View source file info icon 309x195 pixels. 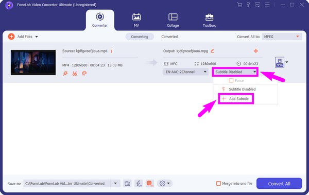(x=112, y=51)
